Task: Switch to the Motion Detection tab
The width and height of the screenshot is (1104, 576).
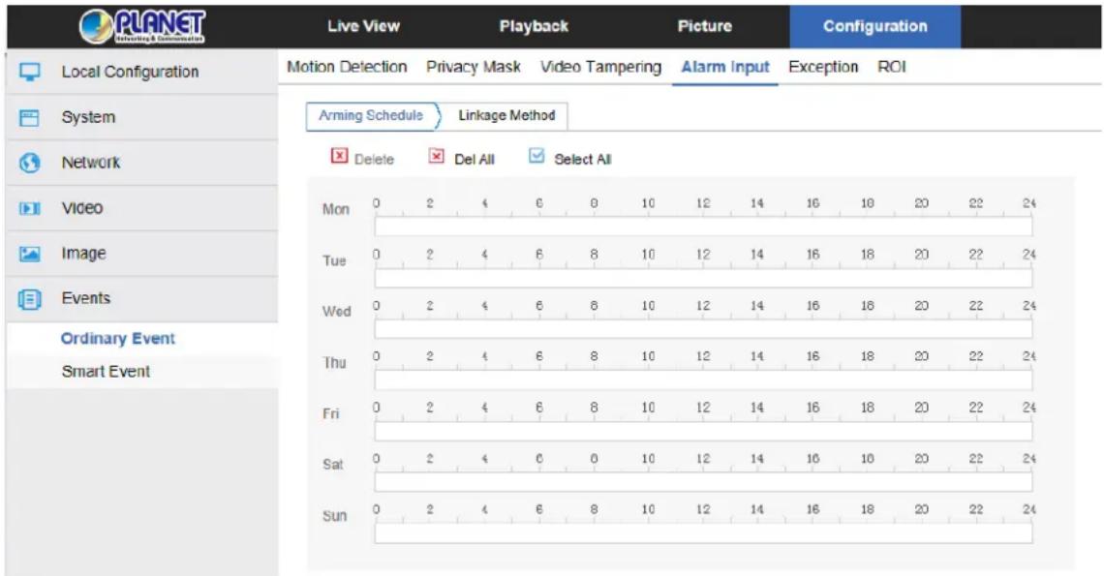Action: pyautogui.click(x=347, y=67)
